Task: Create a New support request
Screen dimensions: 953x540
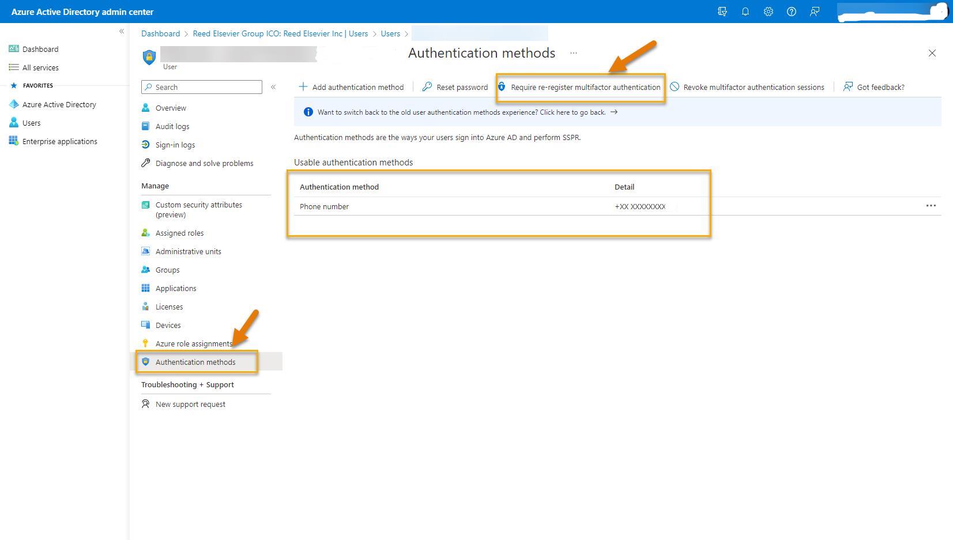Action: 190,404
